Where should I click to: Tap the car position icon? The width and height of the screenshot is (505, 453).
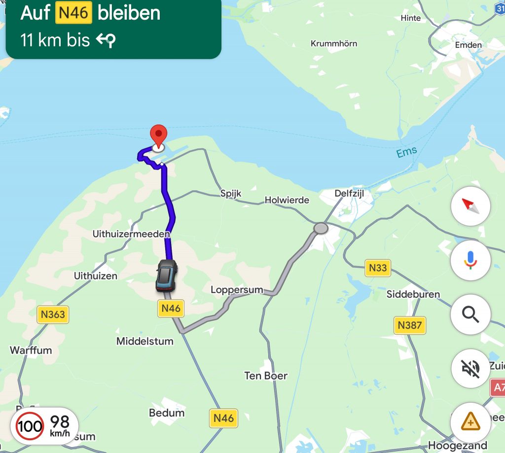[167, 276]
